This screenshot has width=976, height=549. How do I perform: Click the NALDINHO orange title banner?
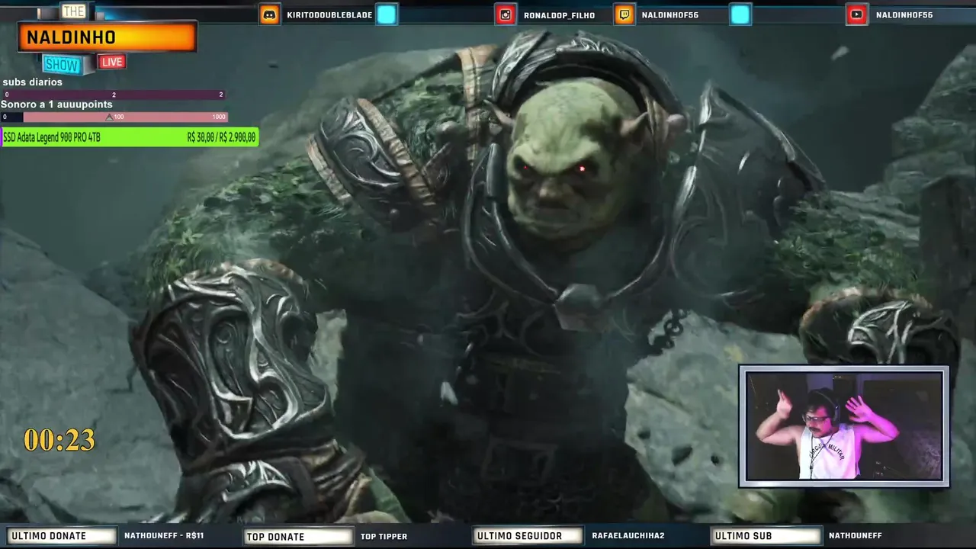tap(107, 37)
